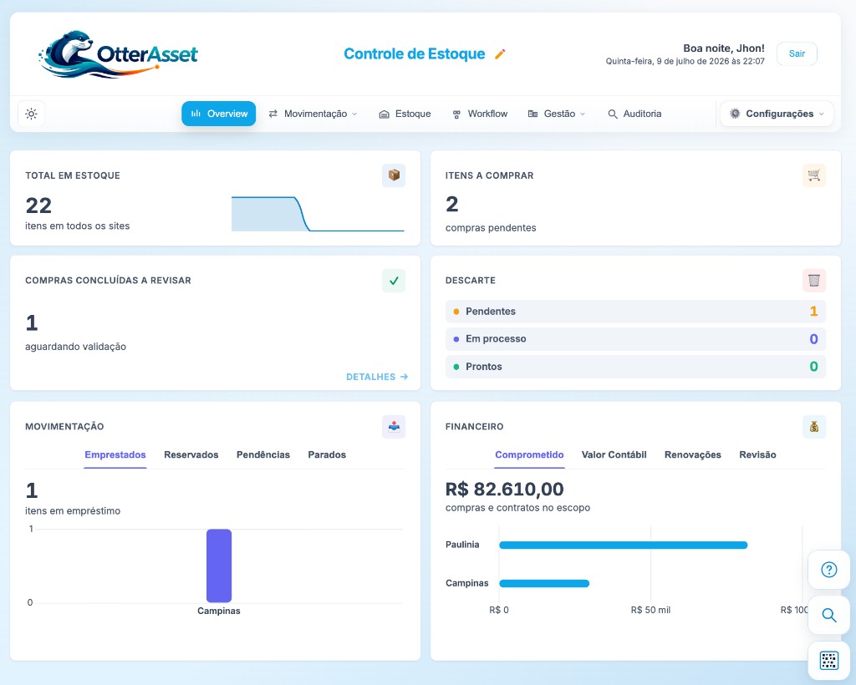Click the Campinas purple chart bar
Viewport: 856px width, 685px height.
coord(219,566)
